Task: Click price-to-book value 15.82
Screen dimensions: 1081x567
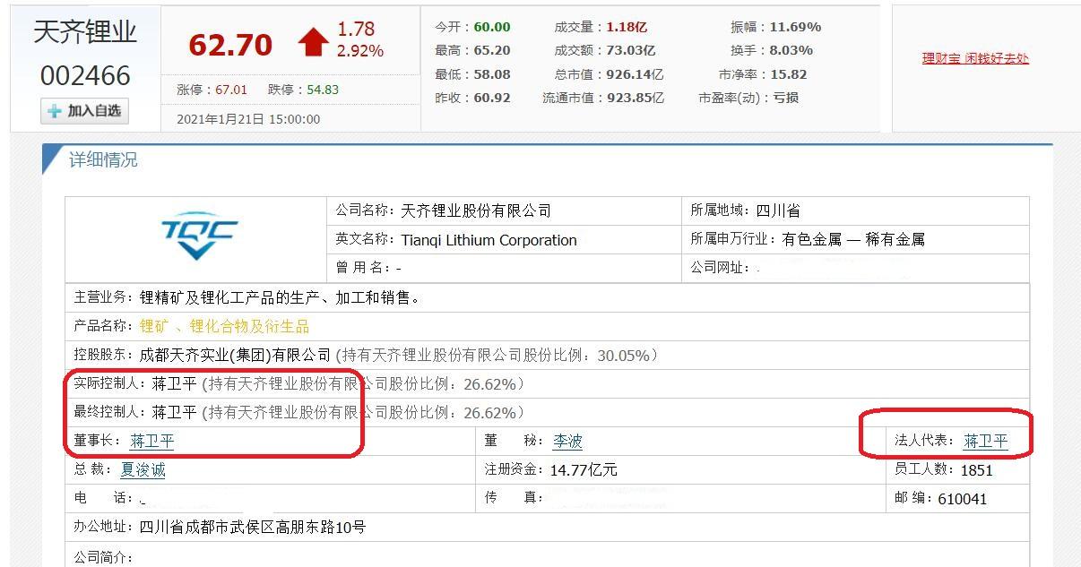Action: click(788, 74)
